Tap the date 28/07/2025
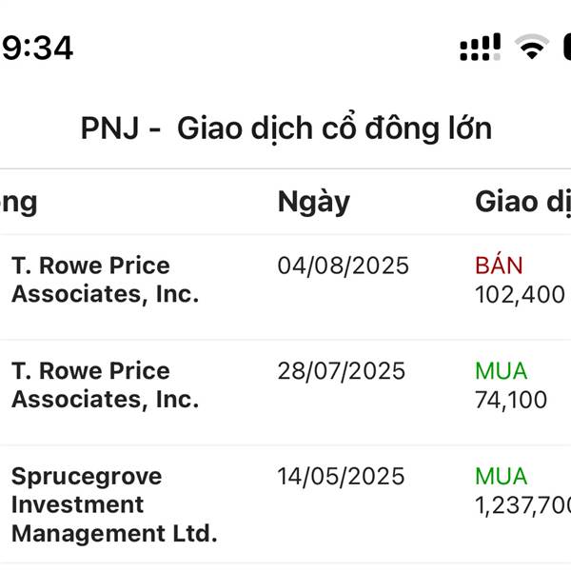Viewport: 571px width, 571px height. tap(342, 371)
